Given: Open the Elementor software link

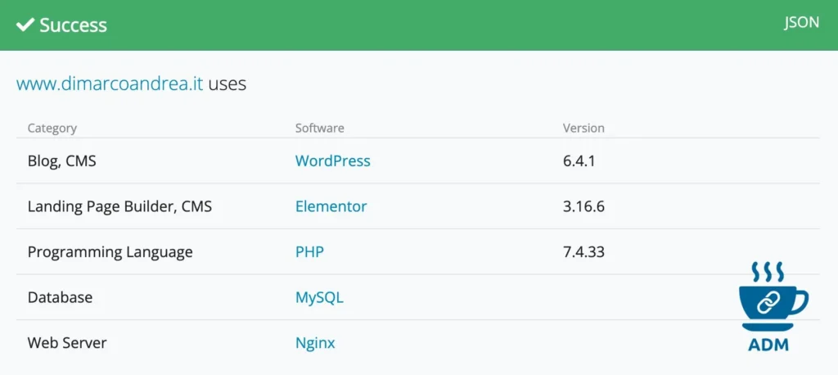Looking at the screenshot, I should click(331, 206).
